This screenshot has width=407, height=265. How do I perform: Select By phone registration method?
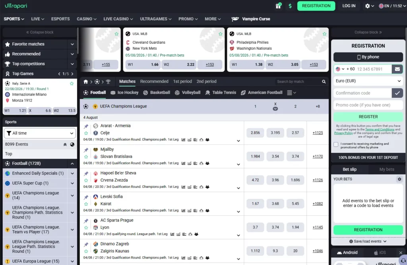coord(368,57)
